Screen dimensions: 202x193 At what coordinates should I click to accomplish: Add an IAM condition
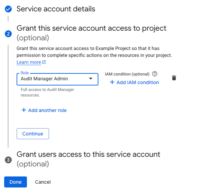134,82
